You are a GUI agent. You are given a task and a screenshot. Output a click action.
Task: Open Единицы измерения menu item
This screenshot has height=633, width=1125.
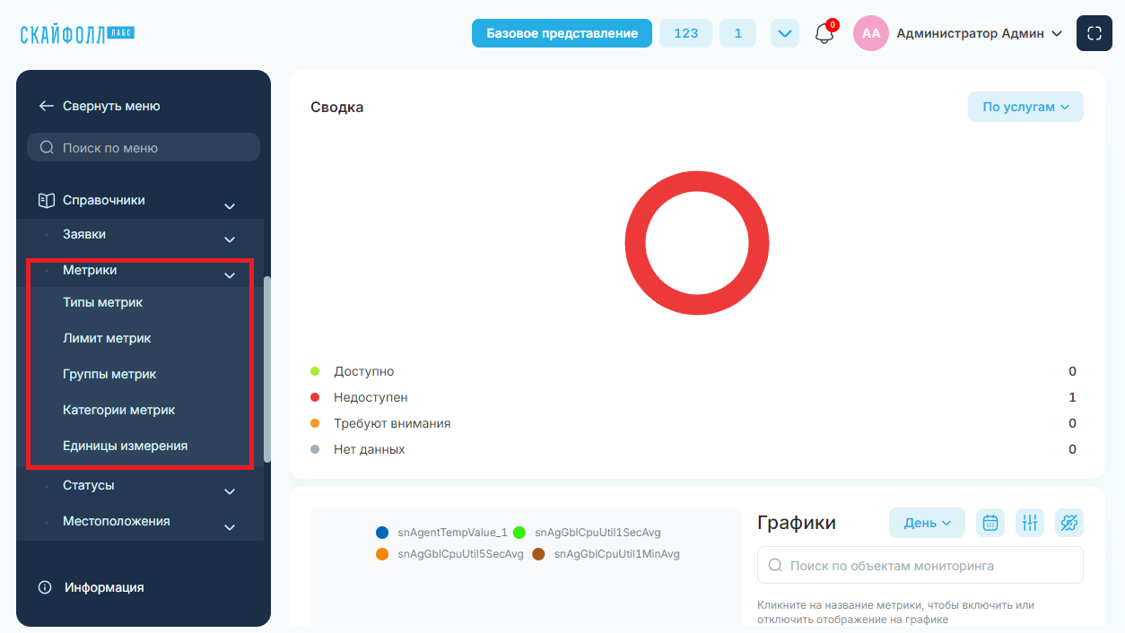(x=125, y=446)
